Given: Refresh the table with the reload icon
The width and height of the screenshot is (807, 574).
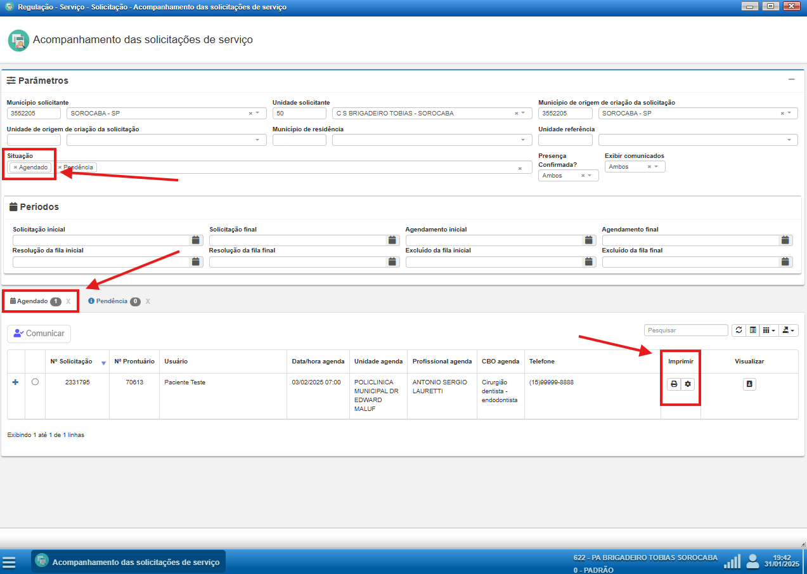Looking at the screenshot, I should click(739, 330).
